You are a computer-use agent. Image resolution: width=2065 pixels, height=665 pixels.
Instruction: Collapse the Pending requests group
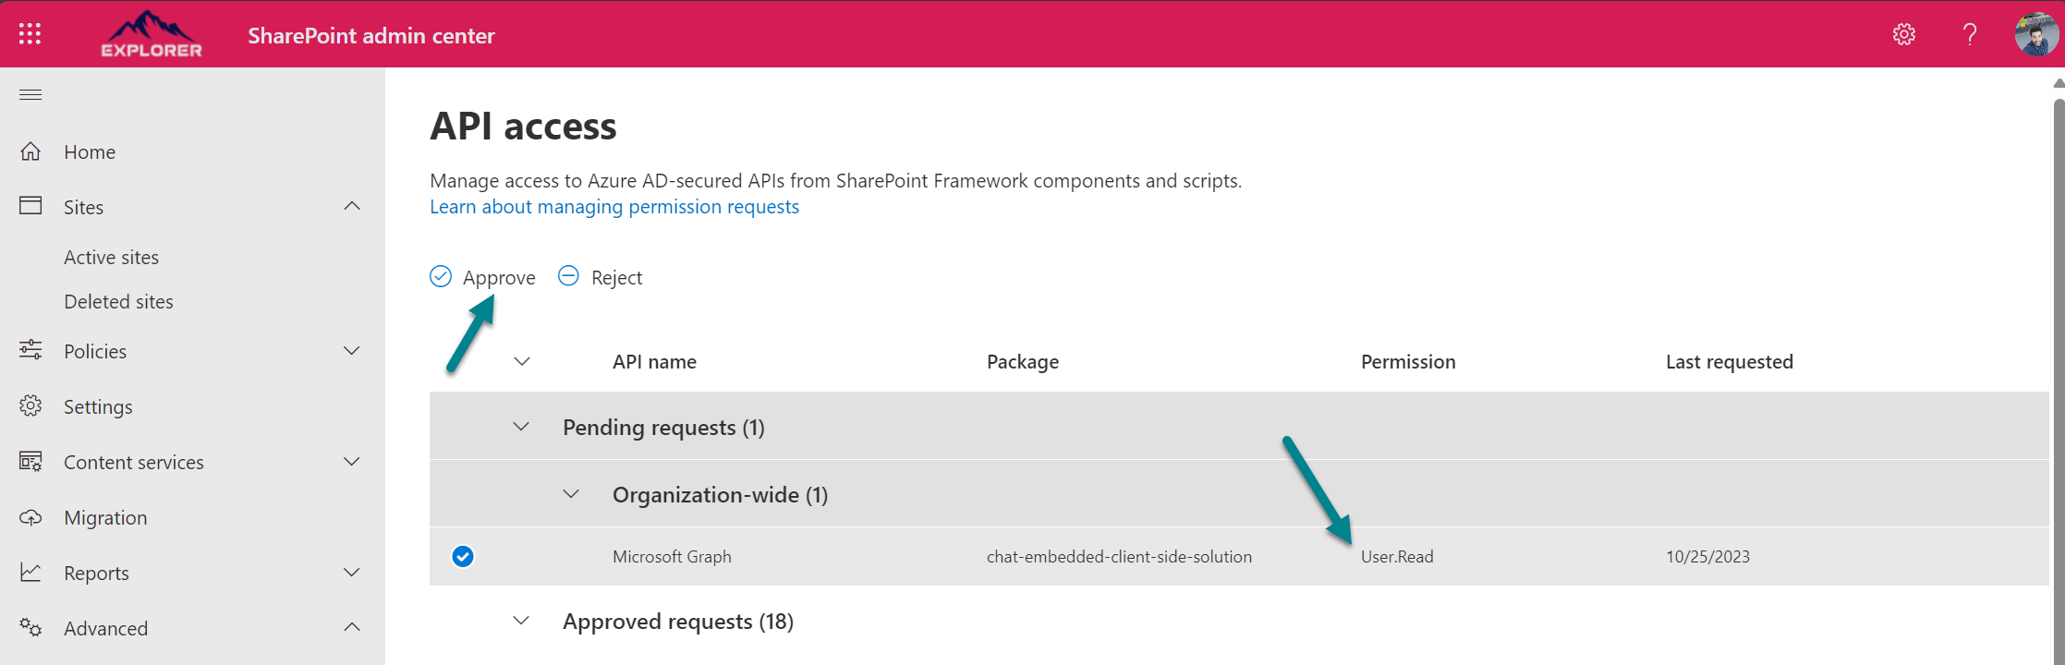click(521, 427)
